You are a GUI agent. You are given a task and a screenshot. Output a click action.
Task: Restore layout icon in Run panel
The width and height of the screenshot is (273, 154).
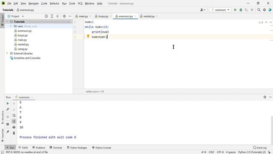(x=8, y=124)
